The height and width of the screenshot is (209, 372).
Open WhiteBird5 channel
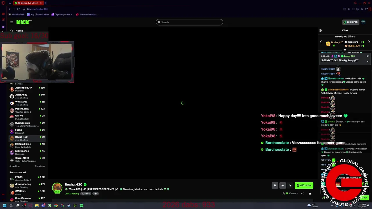(27, 103)
